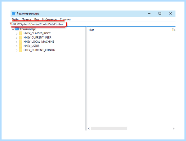Click the horizontal scrollbar thumb
The image size is (186, 141).
[109, 128]
